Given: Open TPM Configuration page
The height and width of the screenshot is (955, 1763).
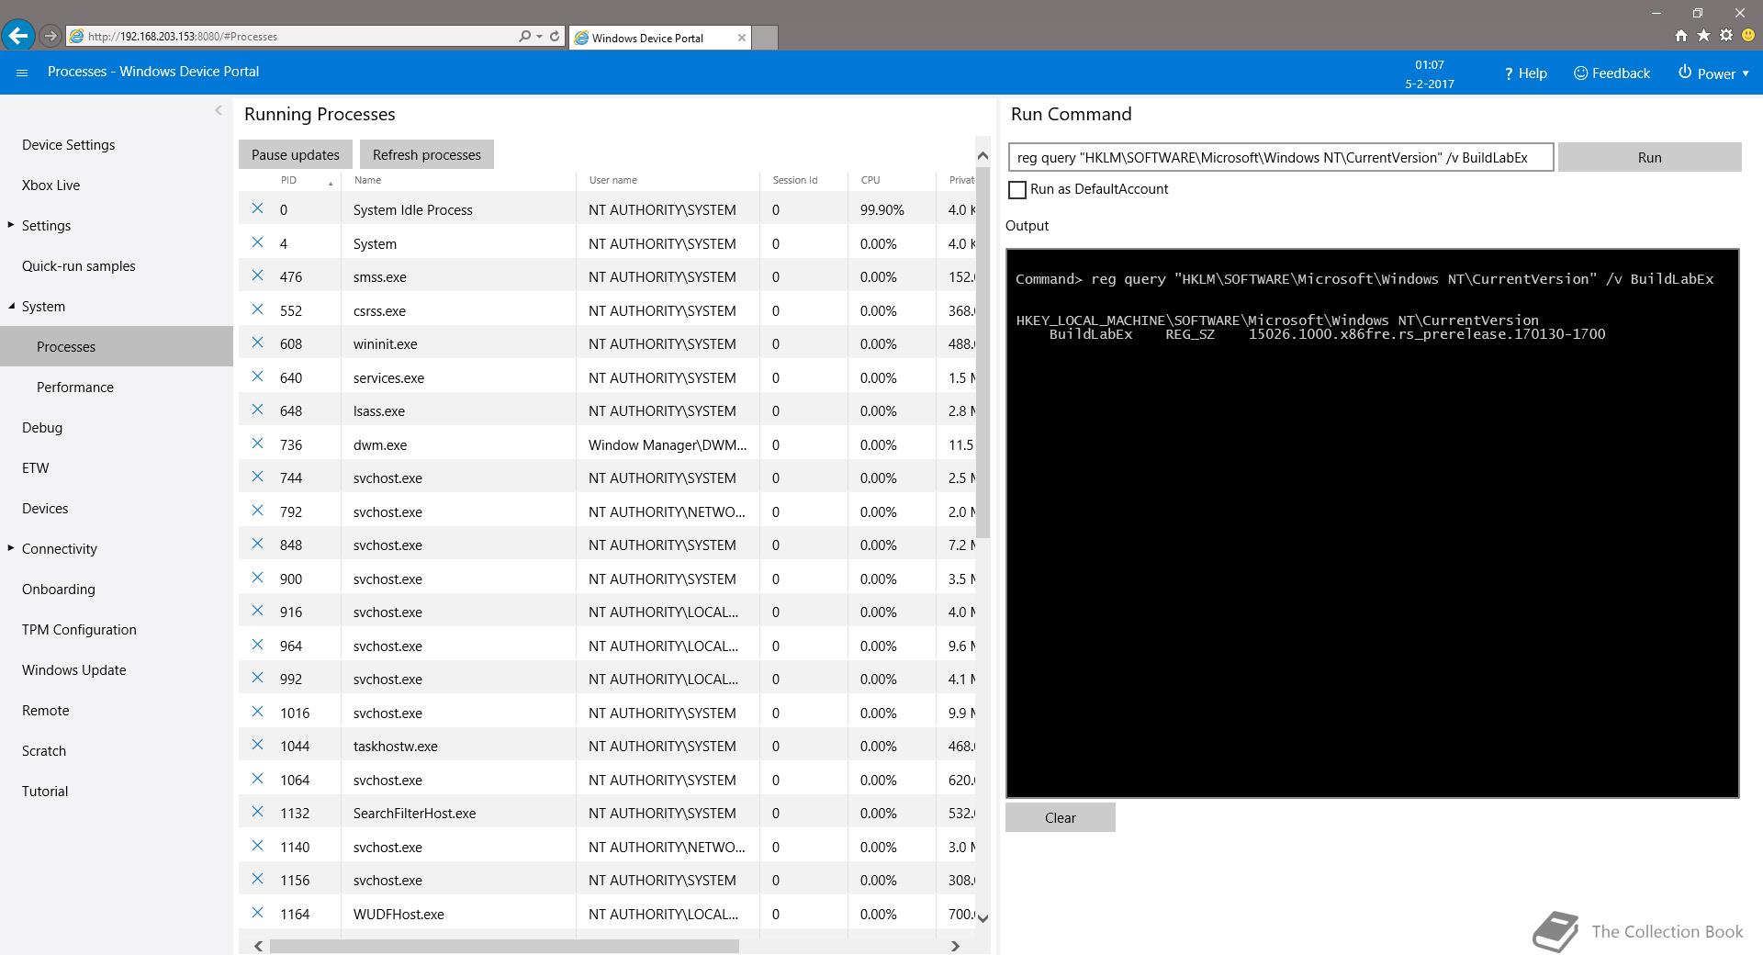Looking at the screenshot, I should click(79, 630).
